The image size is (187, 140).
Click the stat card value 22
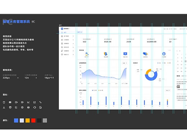(170, 42)
